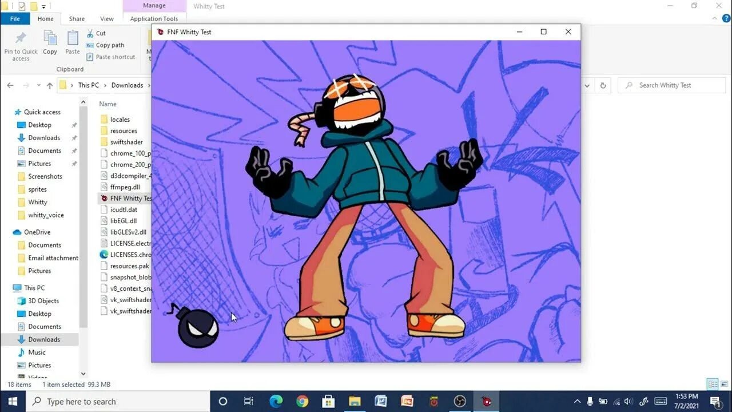
Task: Click the Cut scissors button
Action: tap(96, 33)
